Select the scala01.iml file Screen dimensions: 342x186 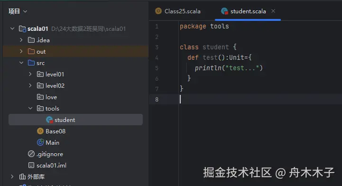pos(52,166)
